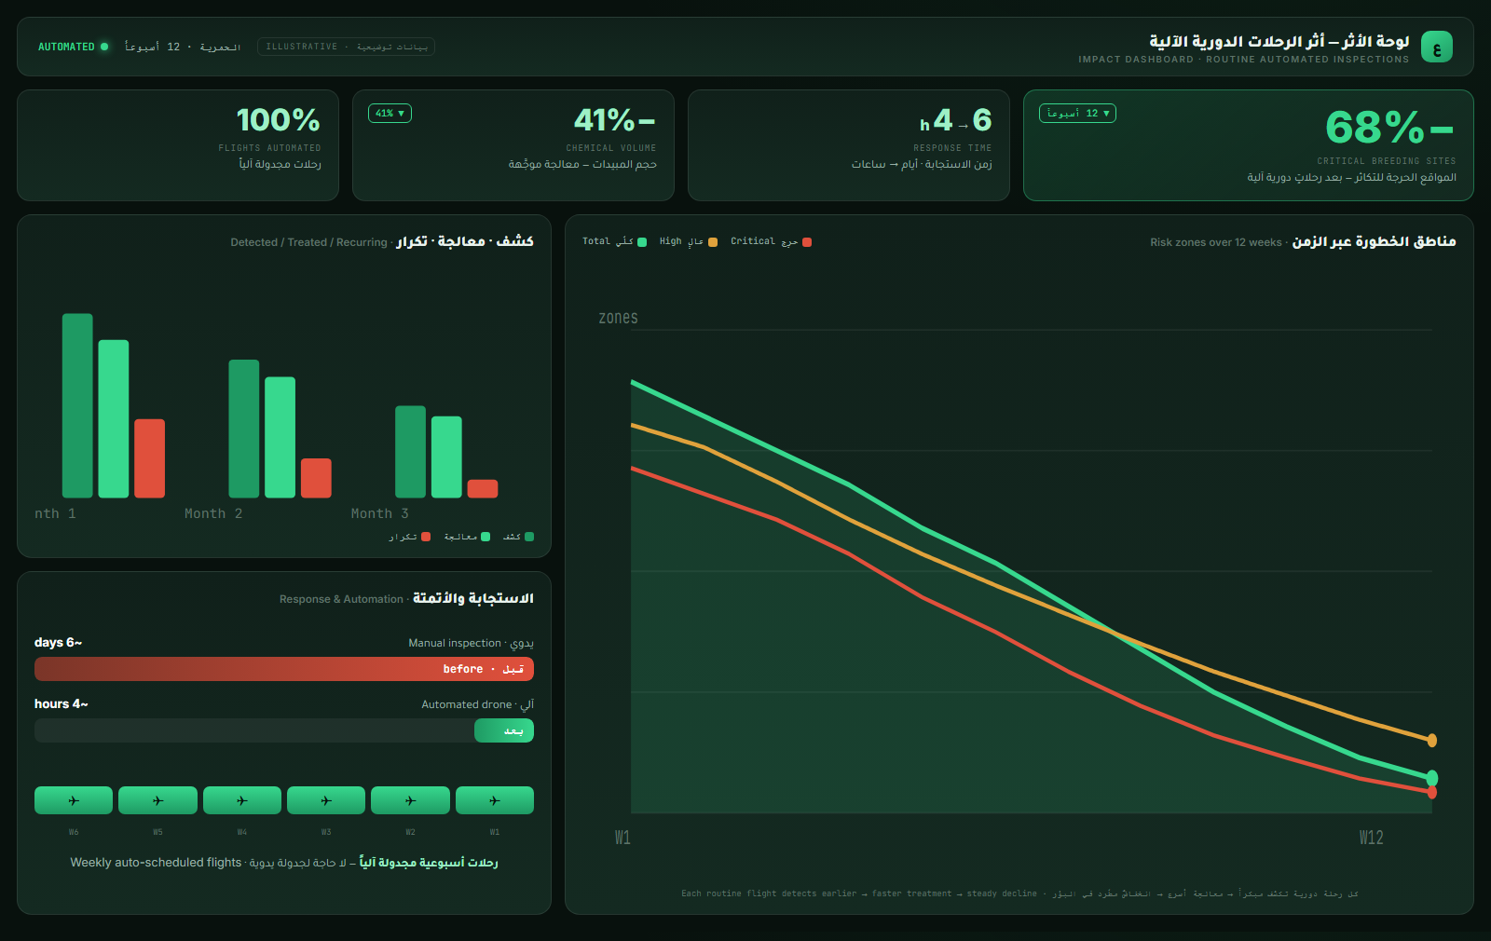Toggle the معالجة (treated) legend entry
The image size is (1491, 941).
(467, 537)
